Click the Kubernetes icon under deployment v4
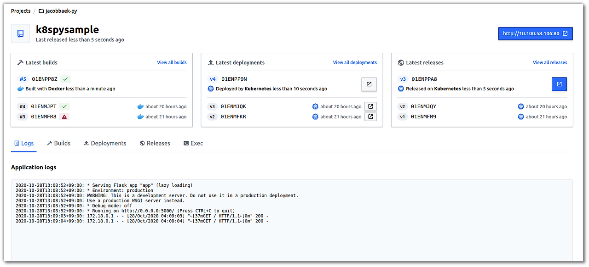This screenshot has width=589, height=267. pyautogui.click(x=211, y=89)
